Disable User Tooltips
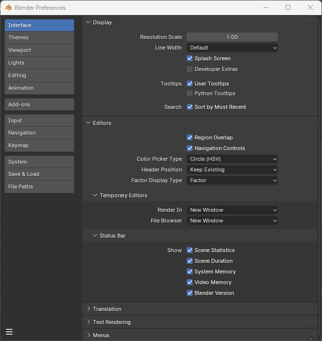Viewport: 322px width, 341px height. 190,84
